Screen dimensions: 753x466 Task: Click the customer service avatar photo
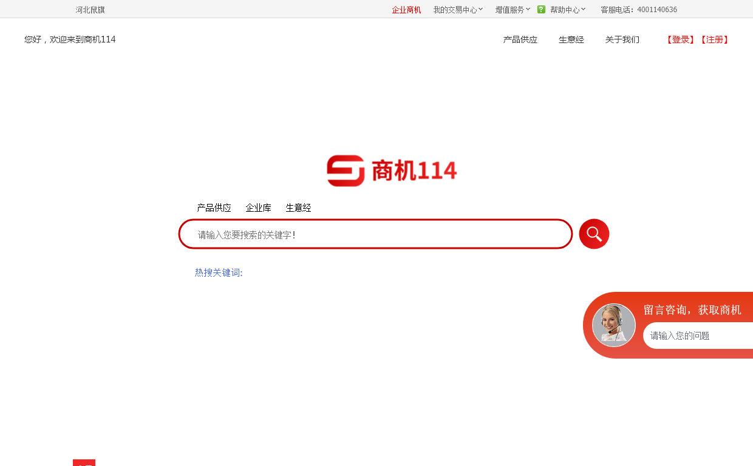click(613, 325)
